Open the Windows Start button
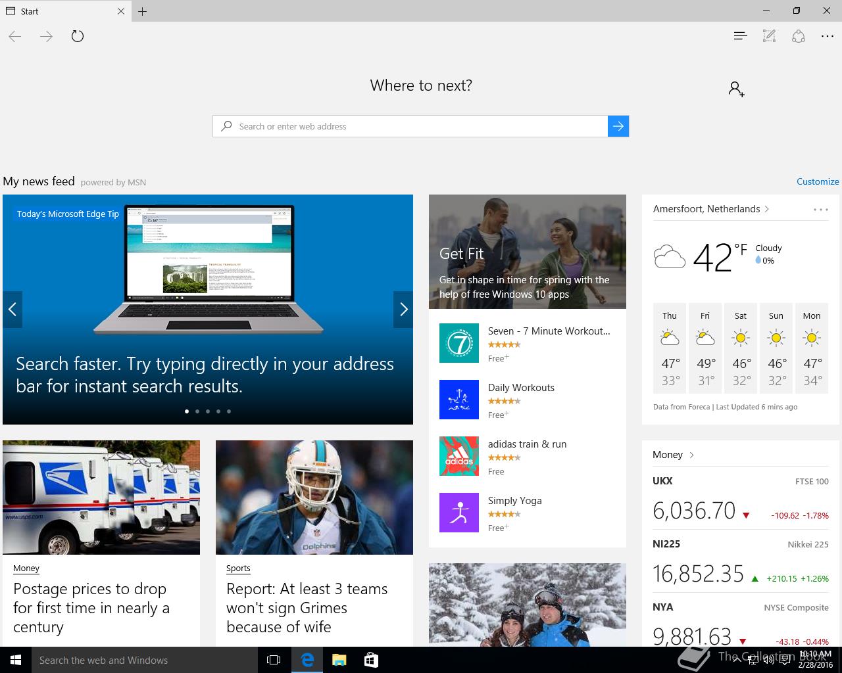842x673 pixels. click(x=16, y=660)
